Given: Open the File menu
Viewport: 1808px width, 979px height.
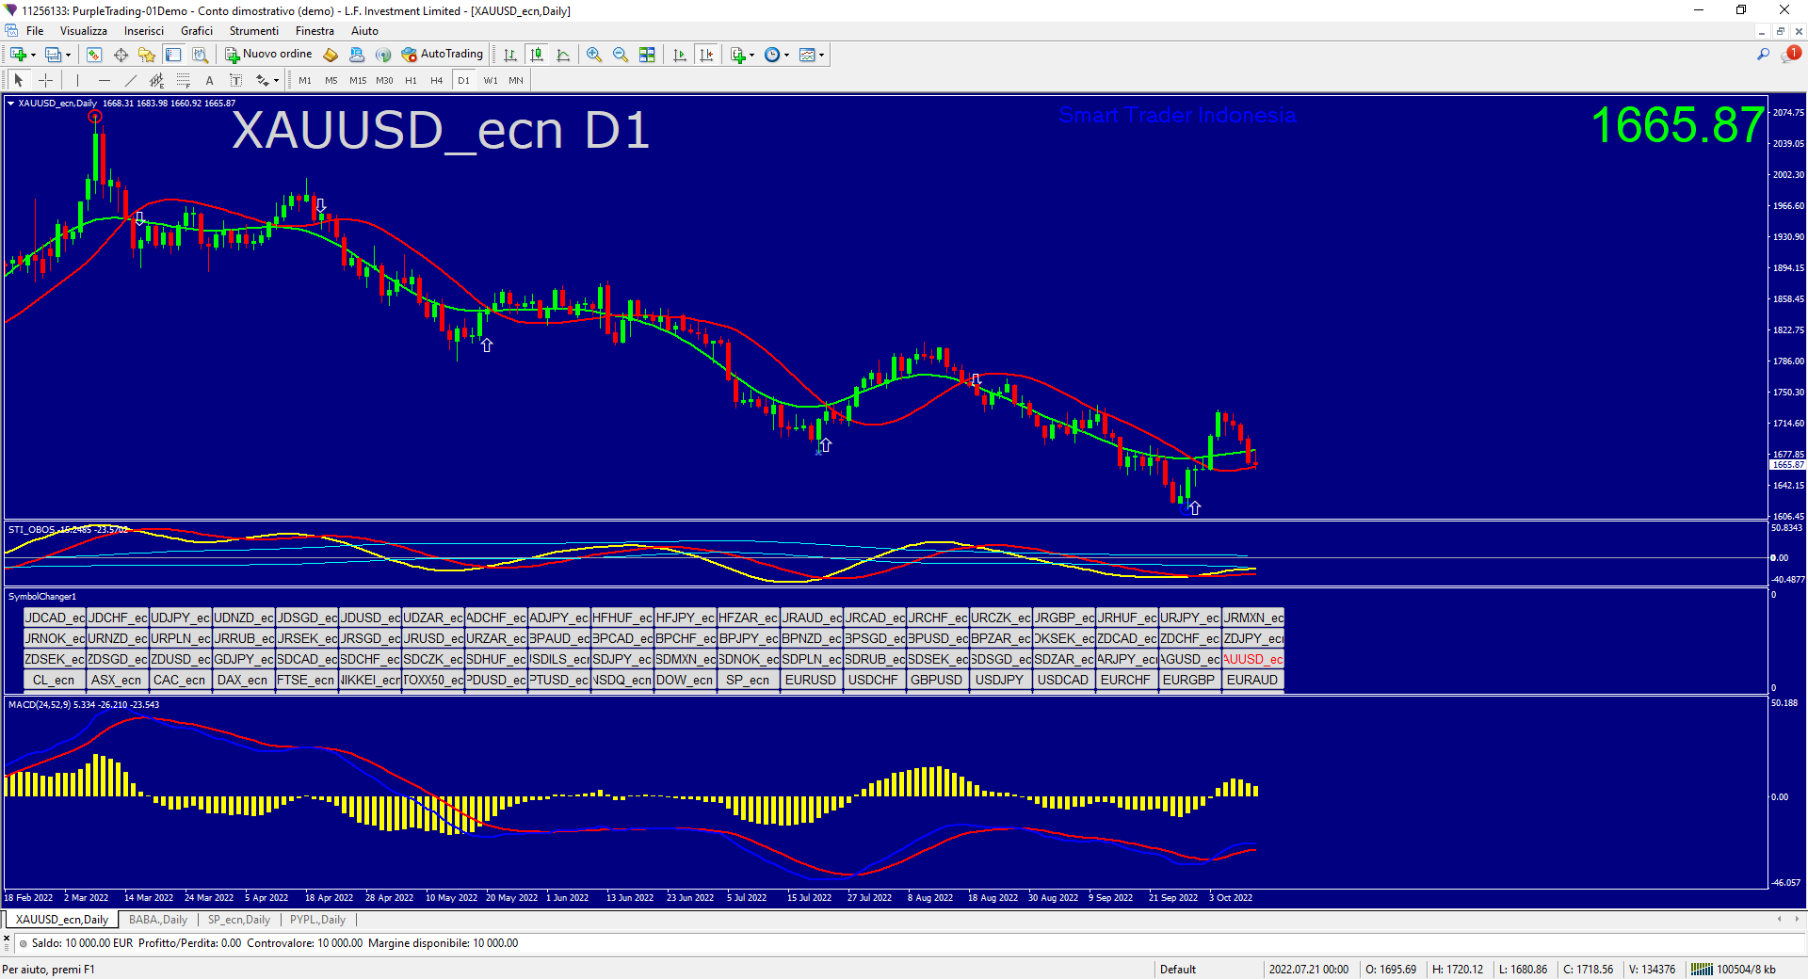Looking at the screenshot, I should pyautogui.click(x=35, y=31).
